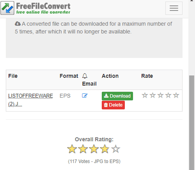Click the scrollbar up arrow
Screen dimensions: 195x170
tap(192, 1)
